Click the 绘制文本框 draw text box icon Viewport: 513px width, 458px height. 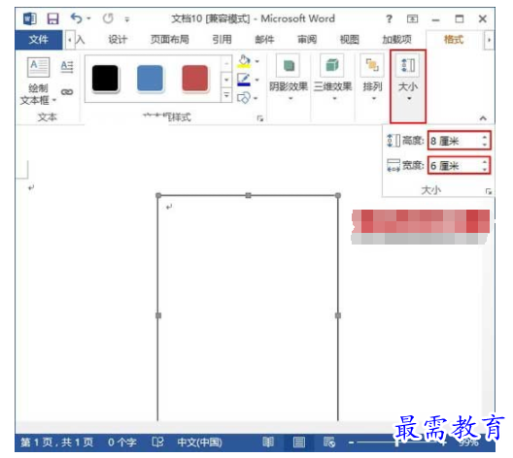[38, 67]
